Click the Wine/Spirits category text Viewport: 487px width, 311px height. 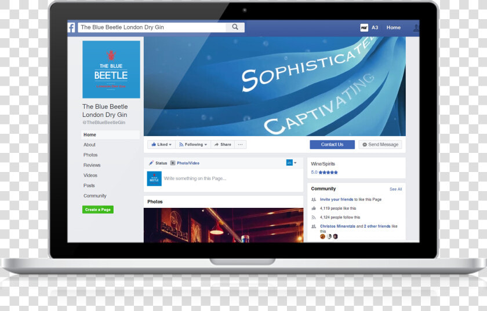click(x=323, y=164)
